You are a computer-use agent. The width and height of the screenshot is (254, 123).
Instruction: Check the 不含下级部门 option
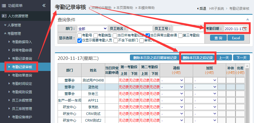[116, 40]
